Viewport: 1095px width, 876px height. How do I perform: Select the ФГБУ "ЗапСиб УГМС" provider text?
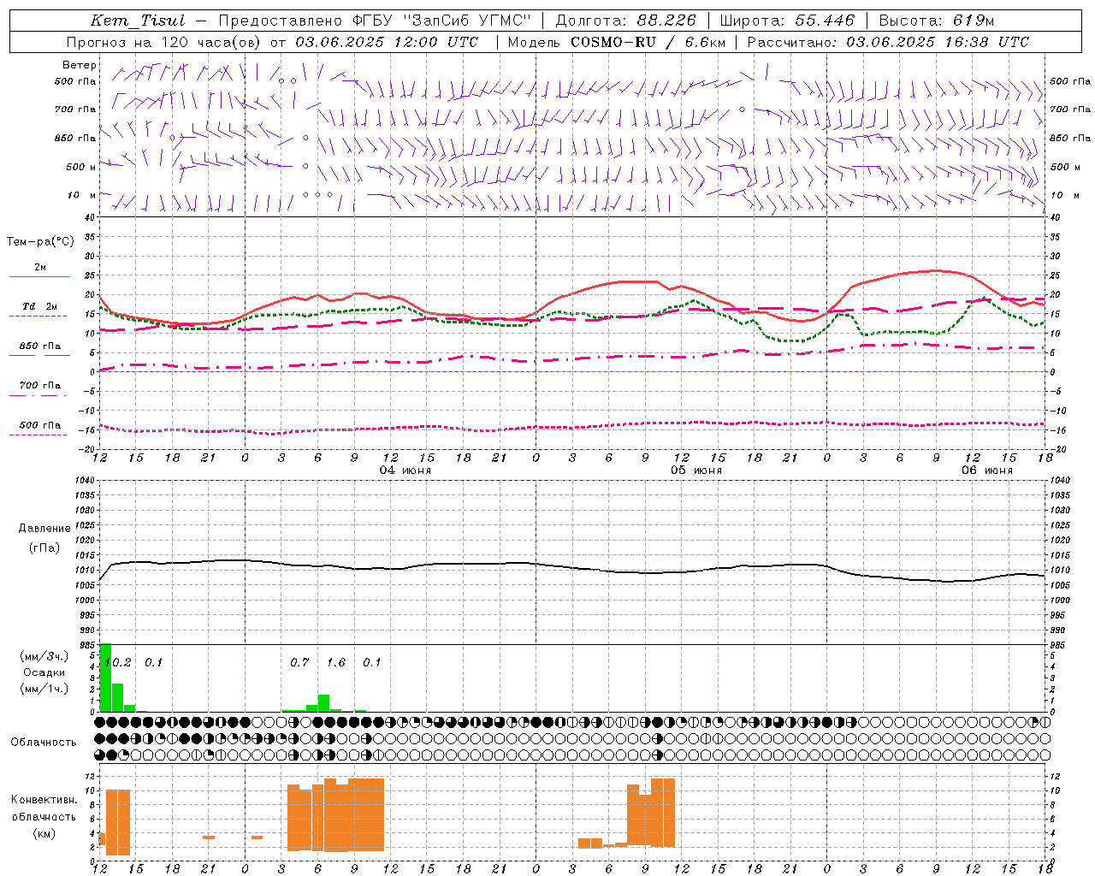441,21
